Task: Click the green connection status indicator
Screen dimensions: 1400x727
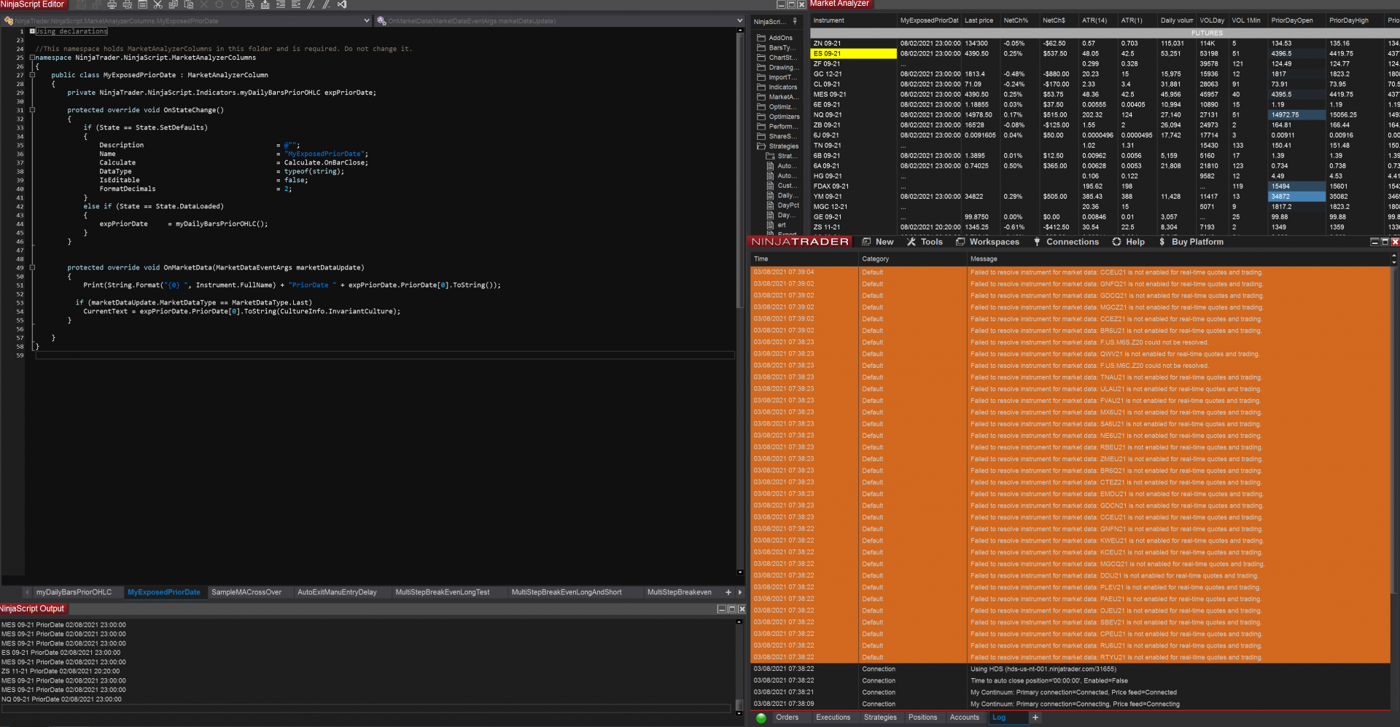Action: point(761,718)
